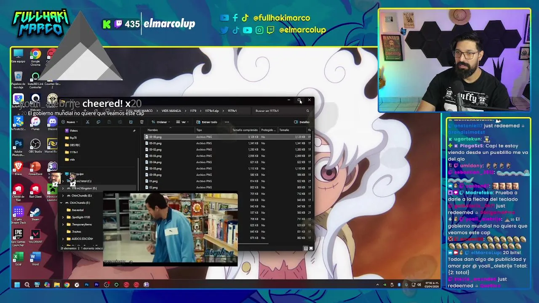Viewport: 539px width, 303px height.
Task: Open Excel desktop shortcut
Action: tap(18, 259)
